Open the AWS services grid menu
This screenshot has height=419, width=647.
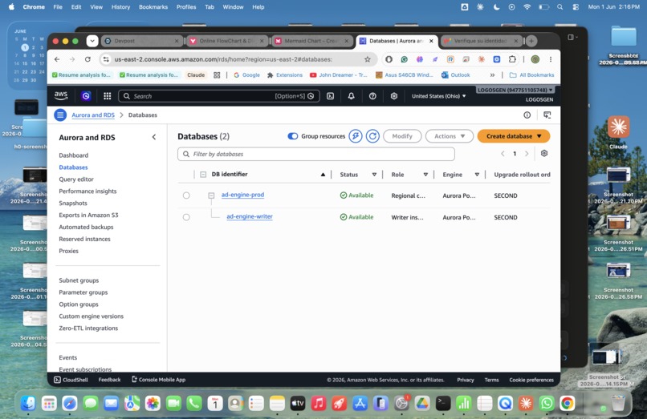coord(108,96)
